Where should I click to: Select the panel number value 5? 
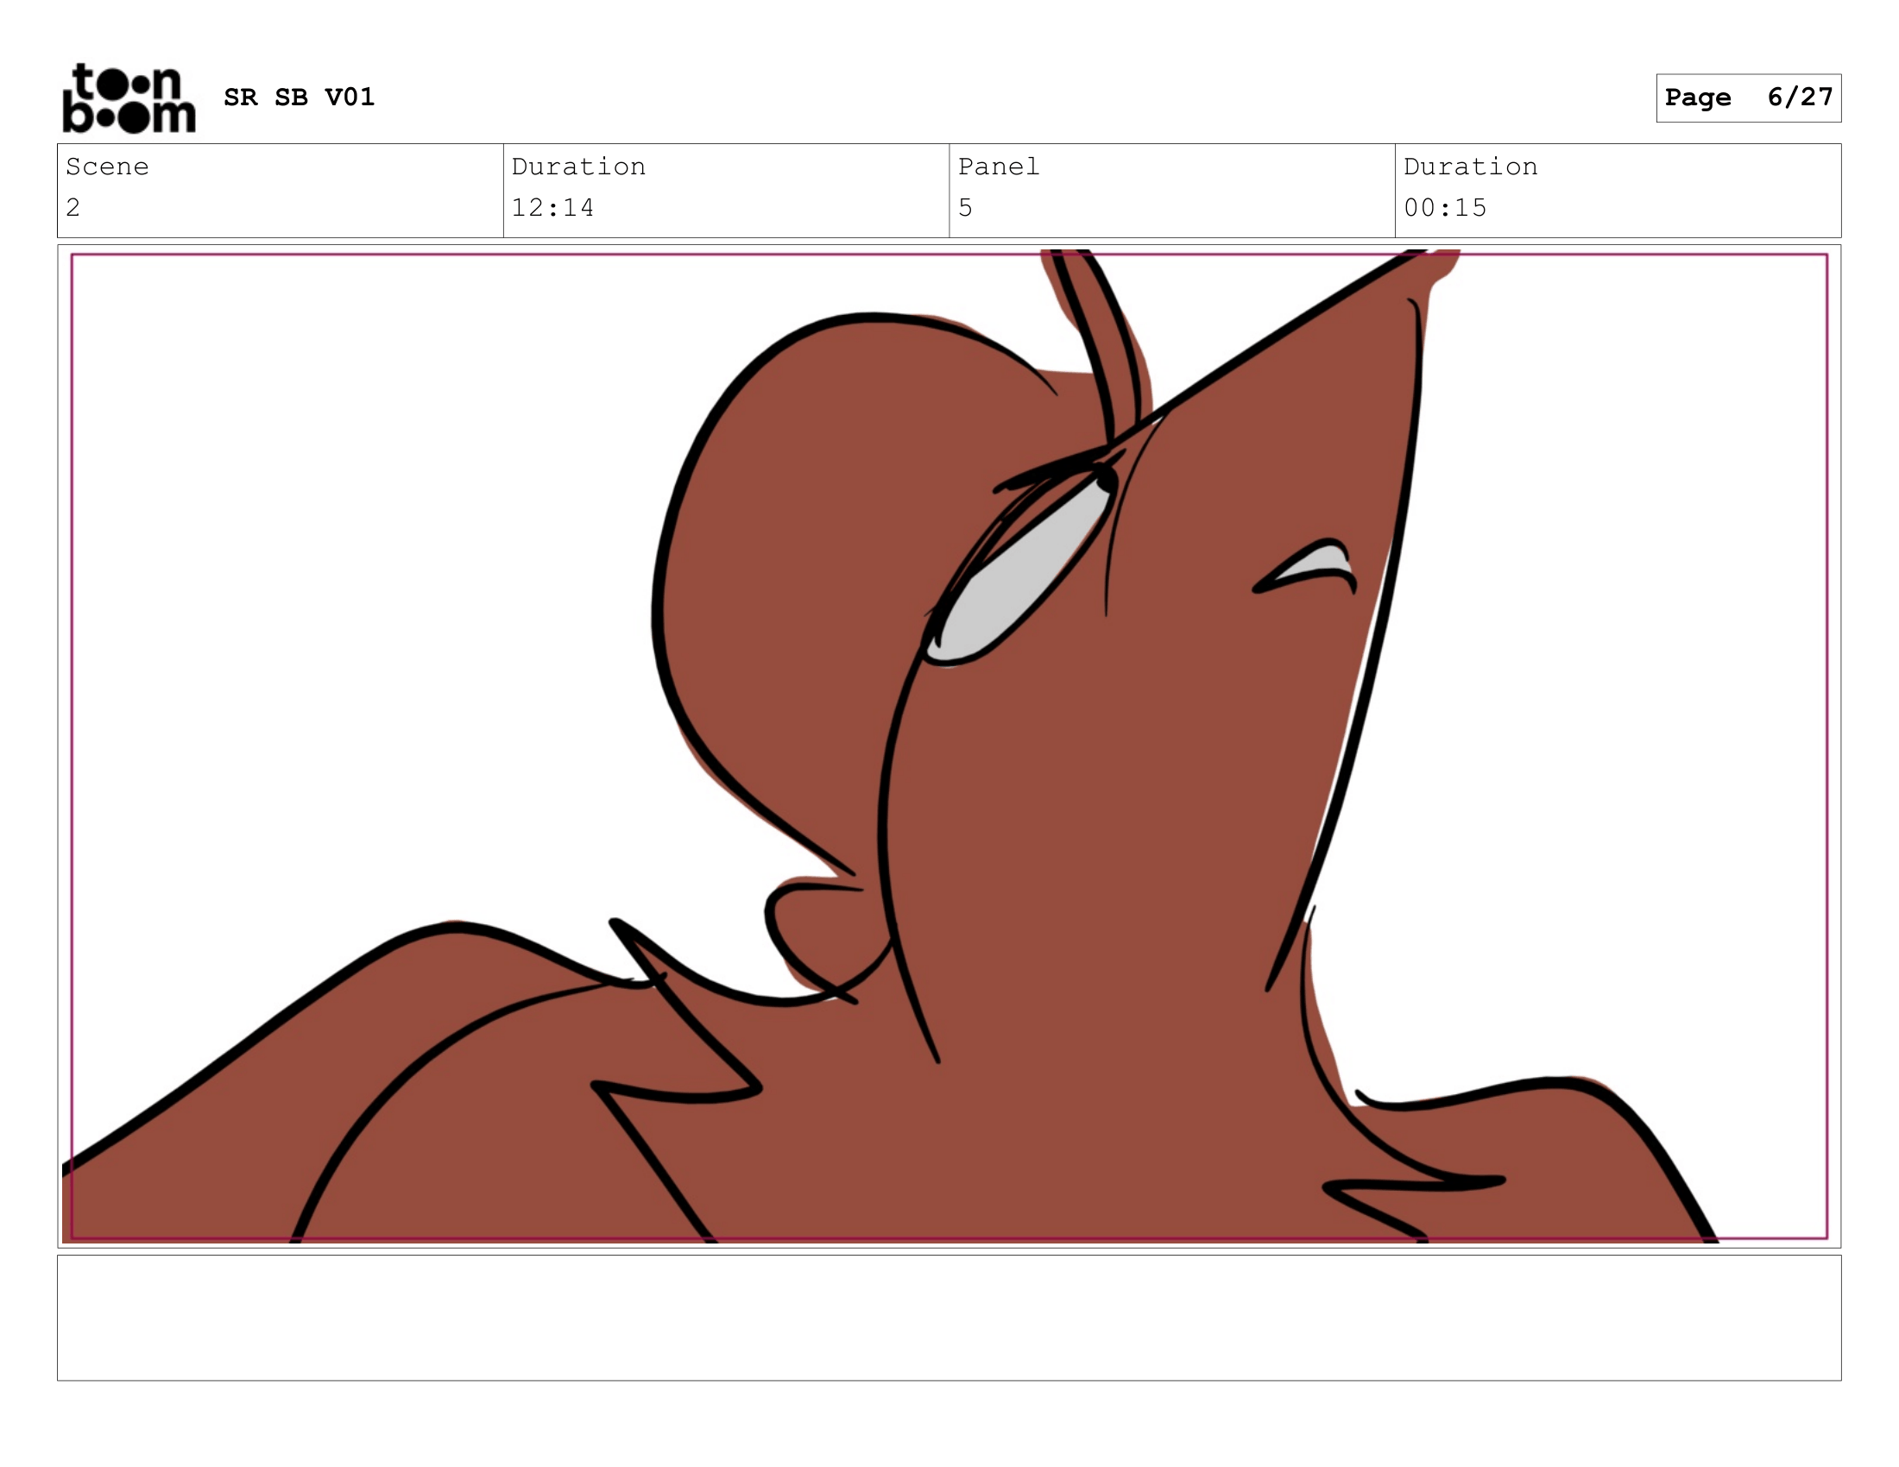[x=965, y=208]
